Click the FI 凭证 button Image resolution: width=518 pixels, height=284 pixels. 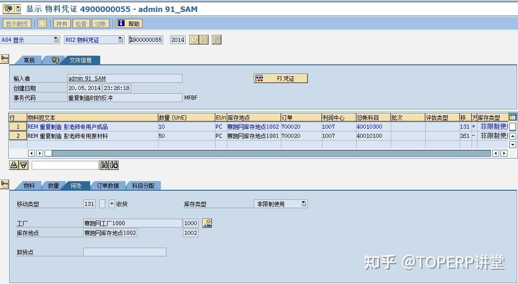click(280, 78)
